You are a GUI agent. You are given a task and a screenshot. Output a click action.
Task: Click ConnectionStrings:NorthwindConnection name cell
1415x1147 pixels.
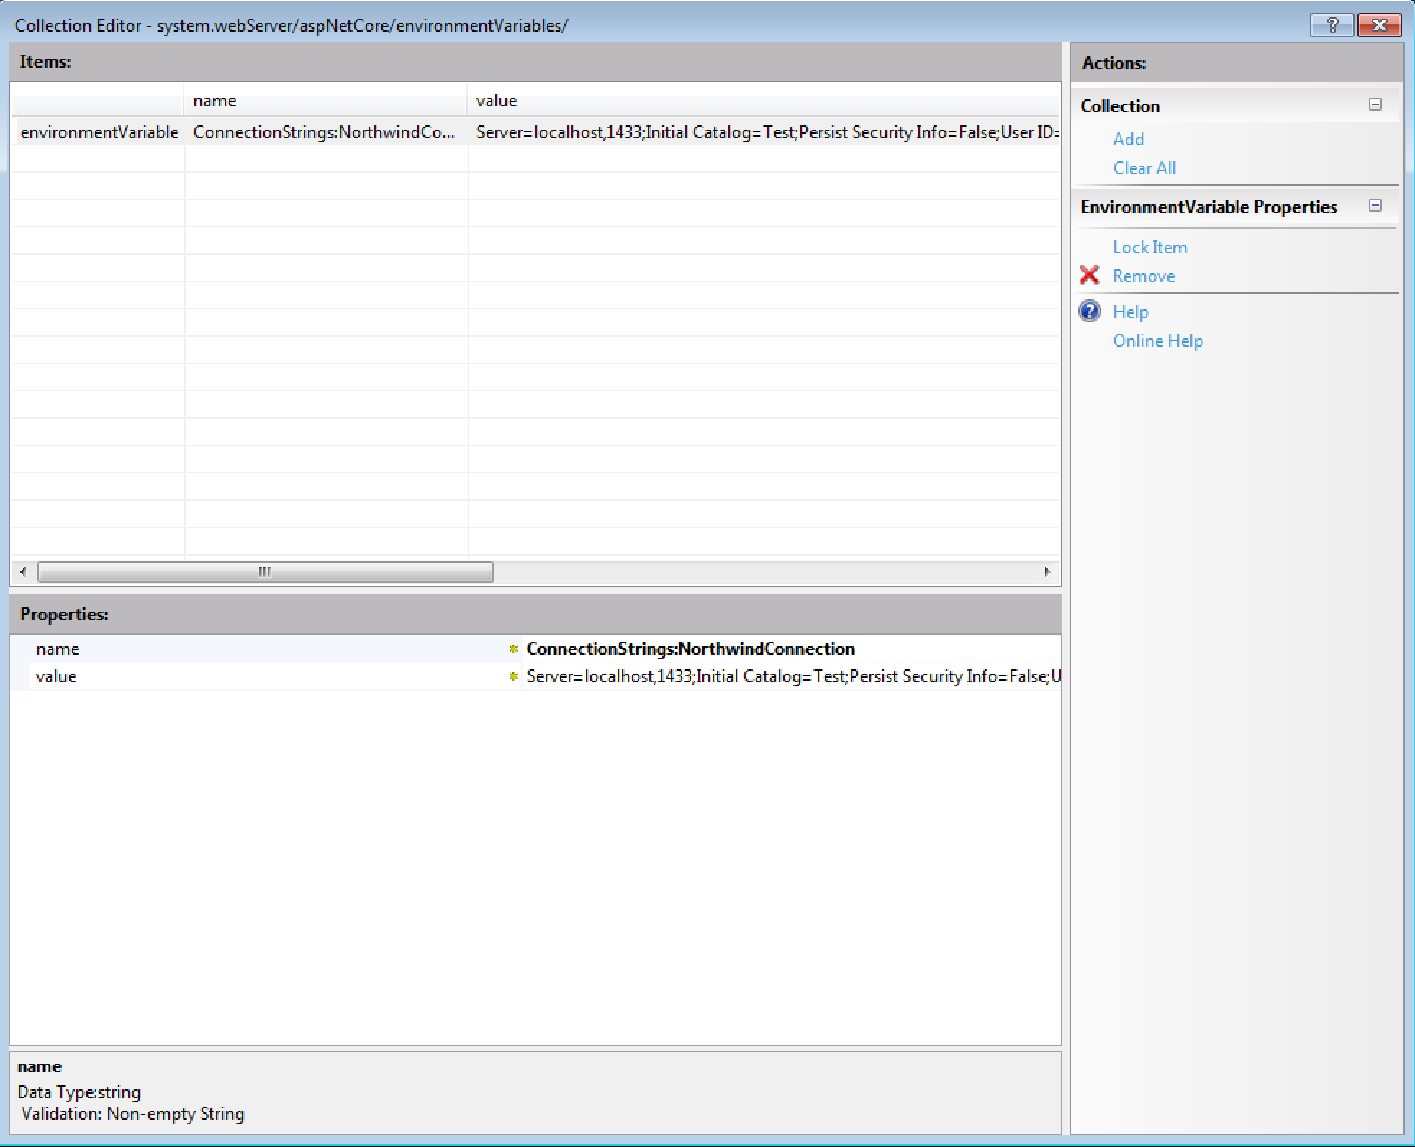coord(329,130)
